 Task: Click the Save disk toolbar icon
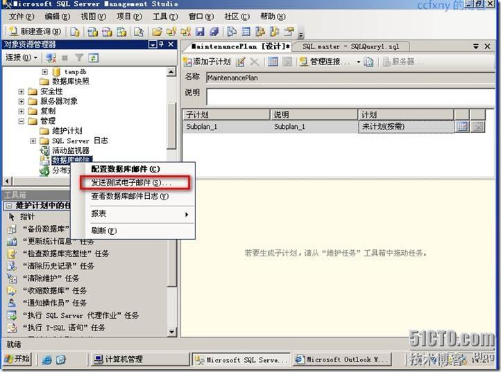click(200, 32)
